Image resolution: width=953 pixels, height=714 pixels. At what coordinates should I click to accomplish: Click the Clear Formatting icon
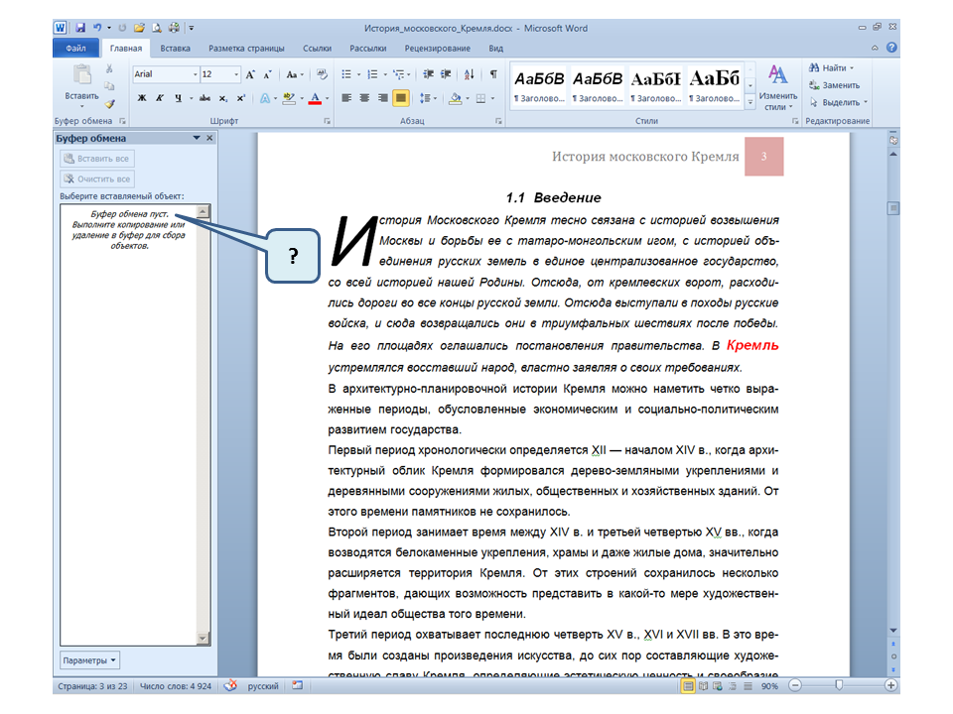[x=322, y=74]
